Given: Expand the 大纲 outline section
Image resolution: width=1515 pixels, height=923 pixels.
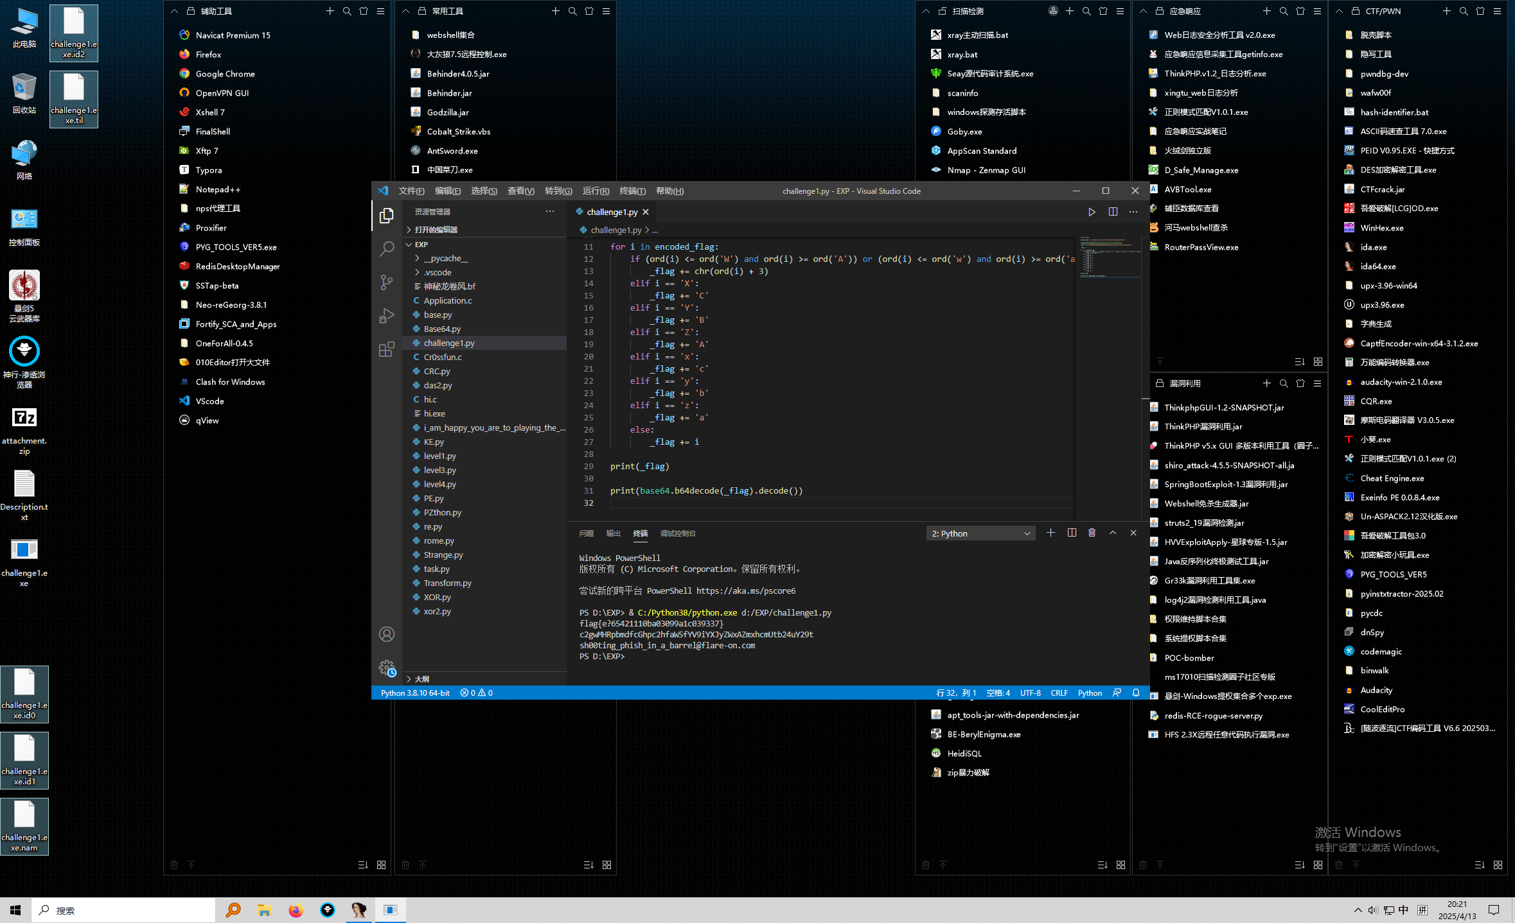Looking at the screenshot, I should coord(421,678).
